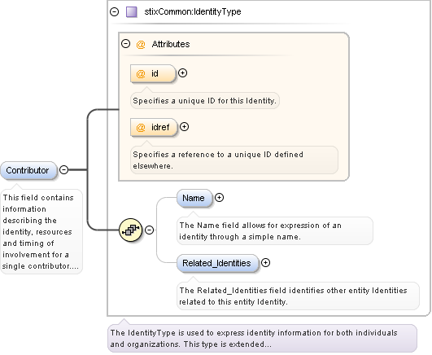Click the @ icon in the id attribute
The width and height of the screenshot is (432, 355).
(x=141, y=73)
